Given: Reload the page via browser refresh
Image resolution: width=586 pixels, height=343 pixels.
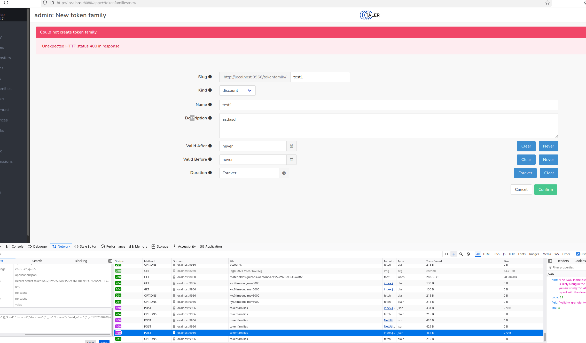Looking at the screenshot, I should (x=6, y=3).
